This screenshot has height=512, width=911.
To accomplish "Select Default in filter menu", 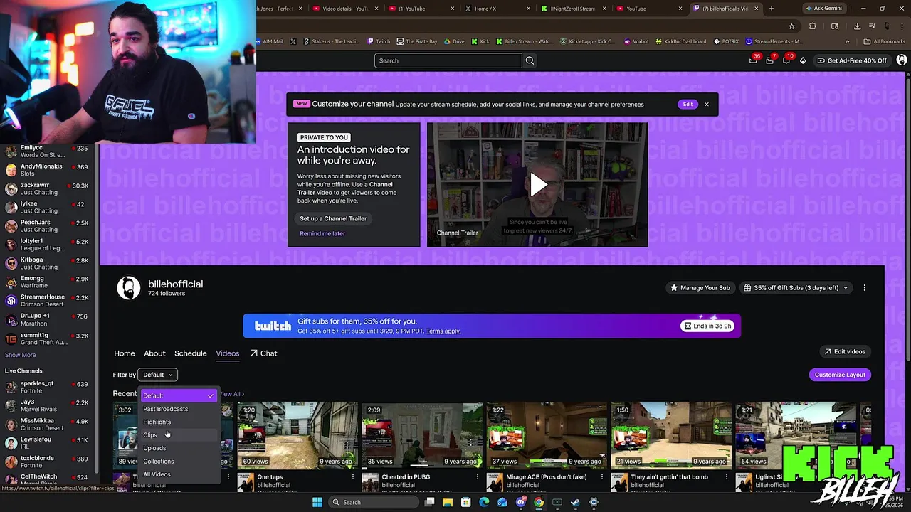I will pos(178,395).
